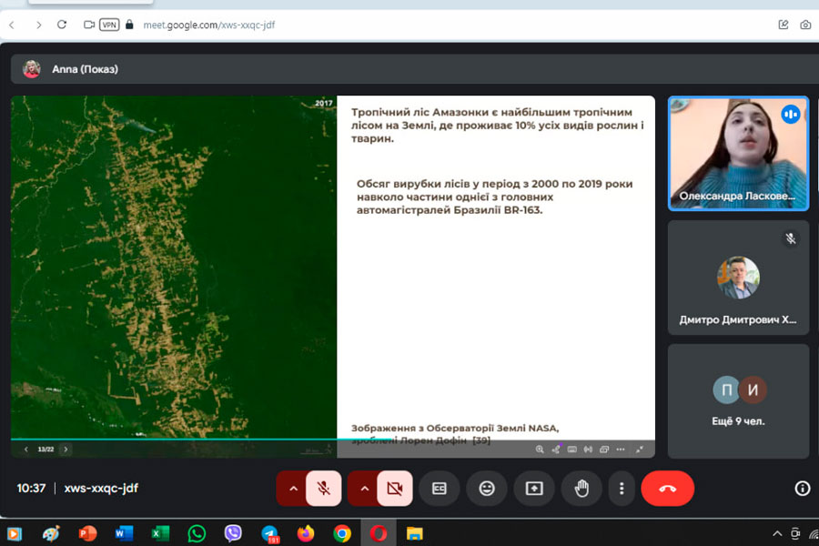
Task: Click the camera permission icon in address bar
Action: click(89, 25)
